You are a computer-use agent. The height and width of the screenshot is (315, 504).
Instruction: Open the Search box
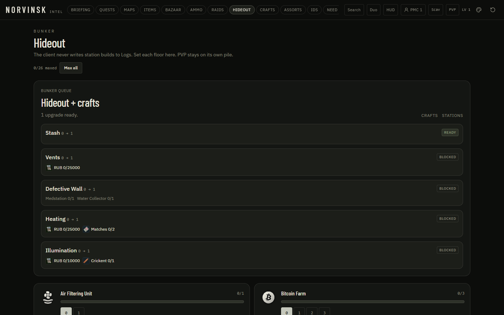(x=354, y=10)
